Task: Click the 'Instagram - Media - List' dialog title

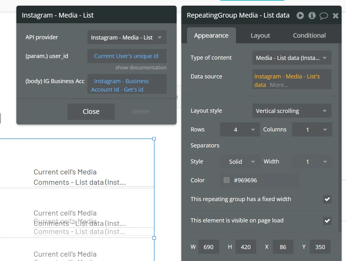Action: click(x=58, y=15)
